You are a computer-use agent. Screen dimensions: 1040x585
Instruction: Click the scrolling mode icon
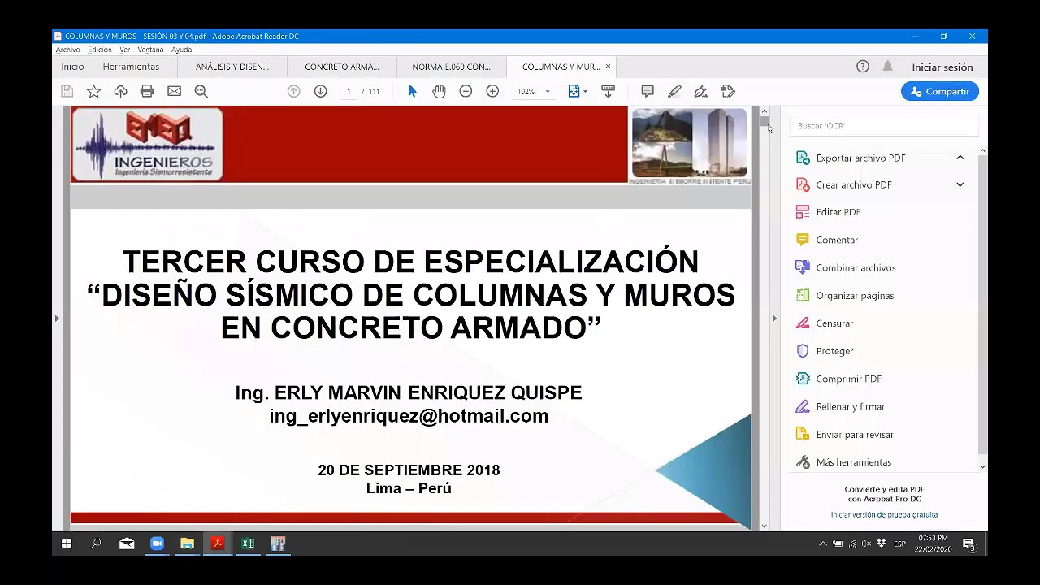click(x=608, y=92)
